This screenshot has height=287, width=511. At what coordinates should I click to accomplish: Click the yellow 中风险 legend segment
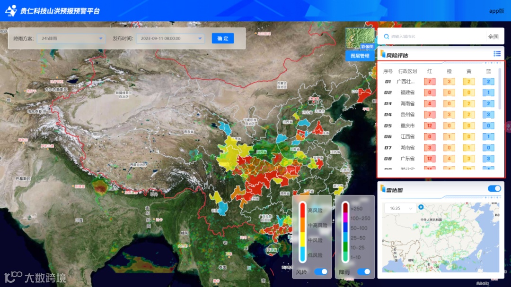pyautogui.click(x=302, y=240)
